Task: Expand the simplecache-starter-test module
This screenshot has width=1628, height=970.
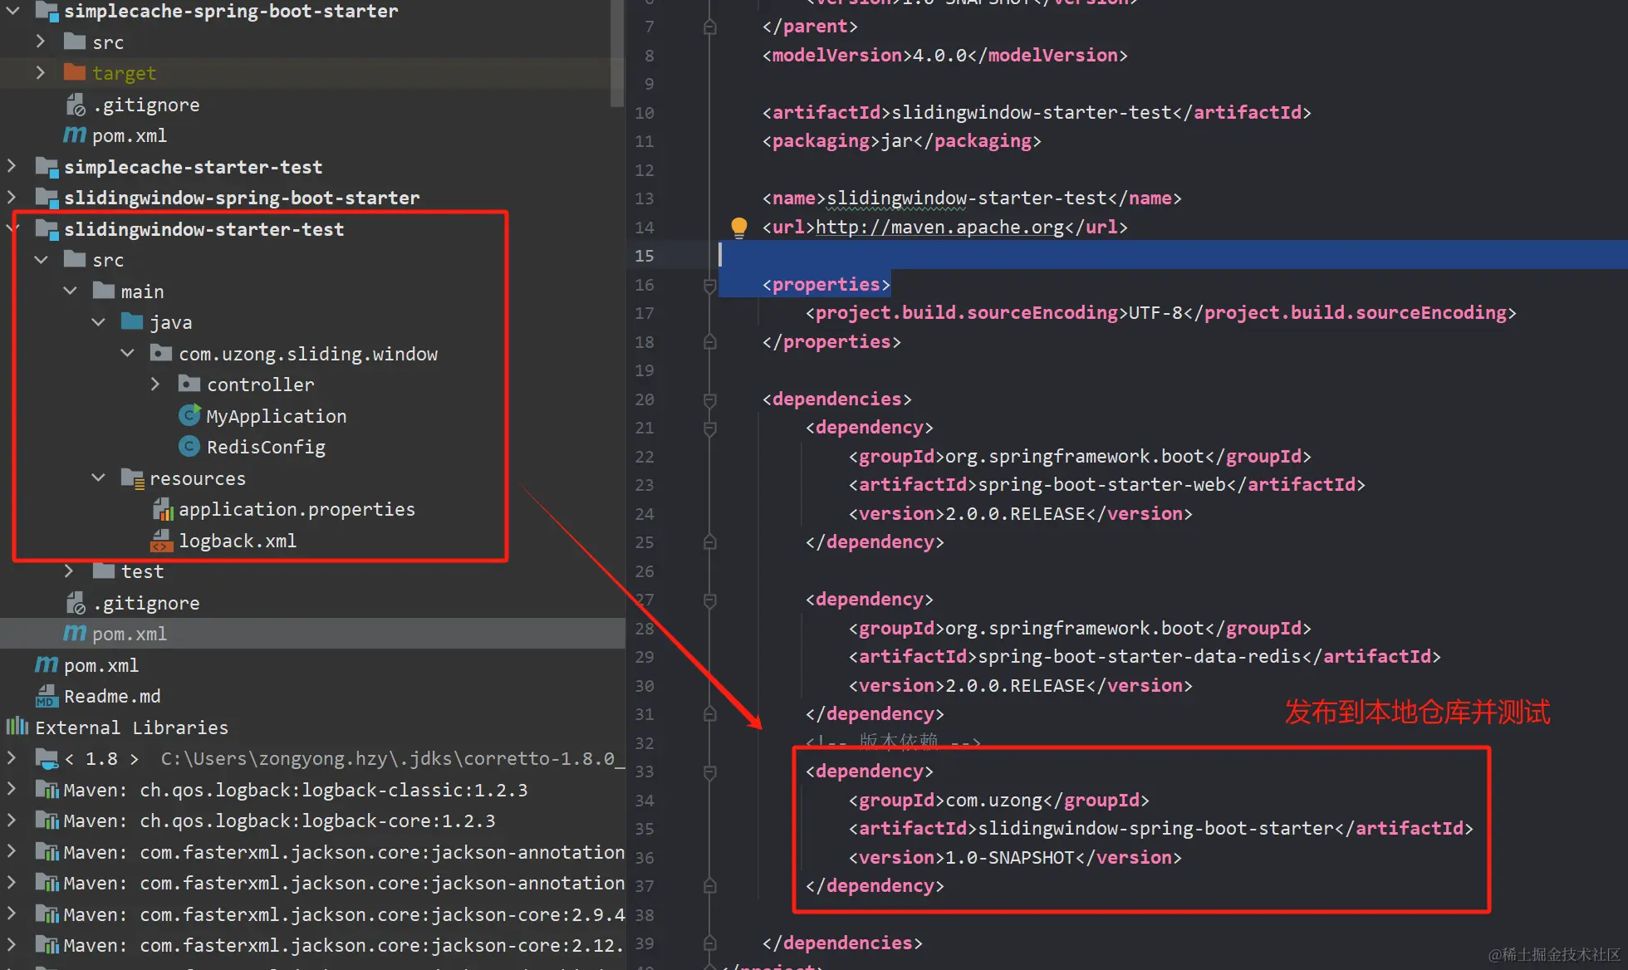Action: click(12, 166)
